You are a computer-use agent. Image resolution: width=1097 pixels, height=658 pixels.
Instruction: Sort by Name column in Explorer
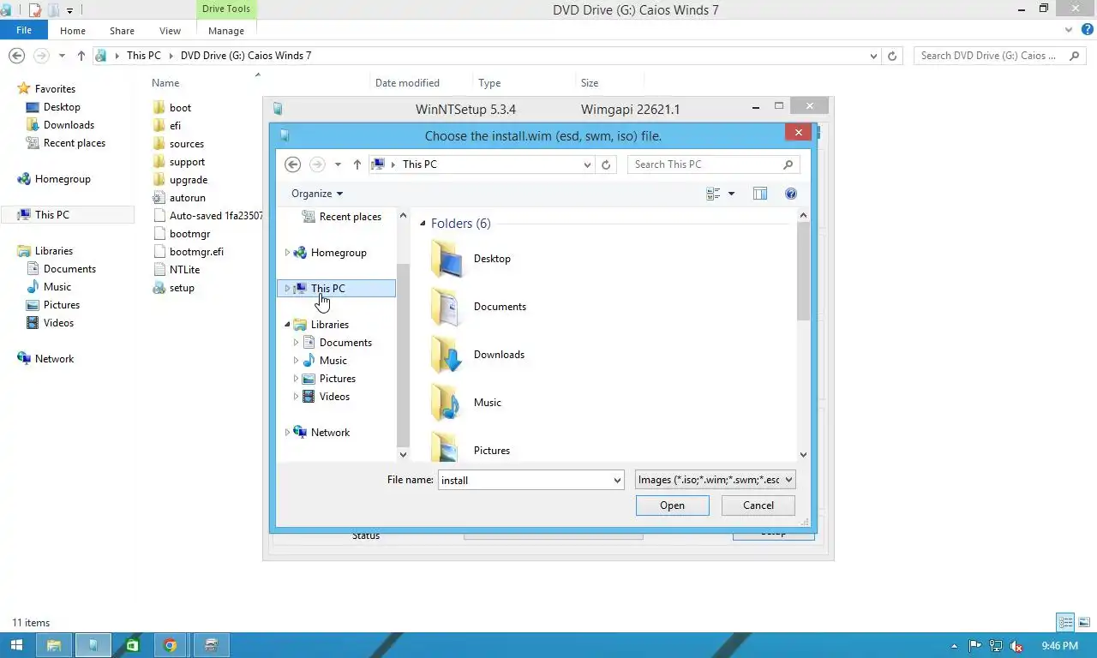(x=165, y=83)
